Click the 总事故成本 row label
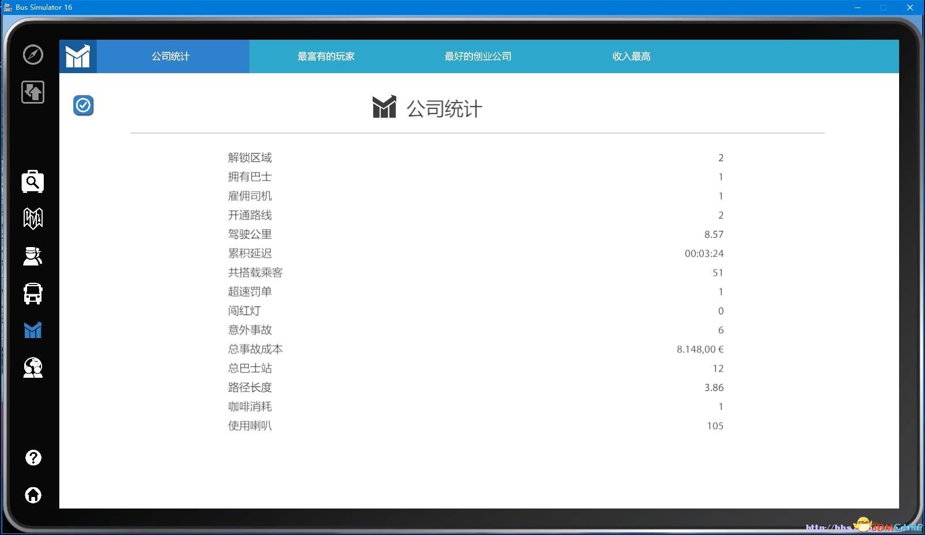The image size is (925, 535). coord(255,349)
